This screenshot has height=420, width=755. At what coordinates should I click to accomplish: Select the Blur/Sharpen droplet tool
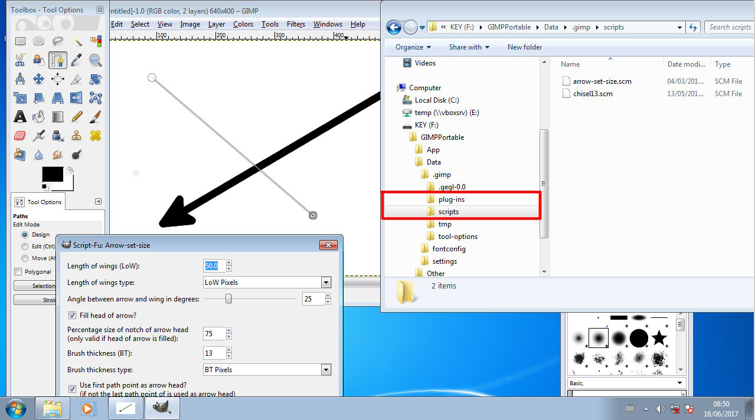39,155
